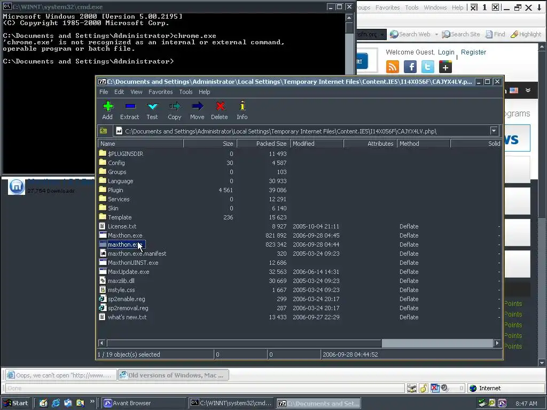
Task: Open the 7-Zip File menu
Action: tap(104, 92)
